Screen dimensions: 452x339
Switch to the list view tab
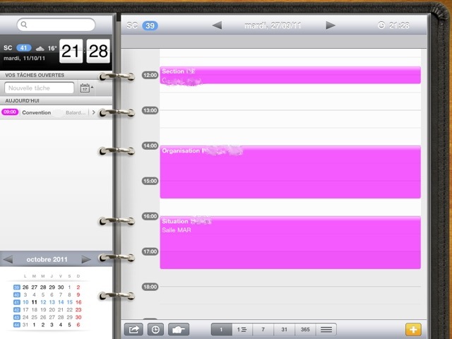[x=326, y=329]
